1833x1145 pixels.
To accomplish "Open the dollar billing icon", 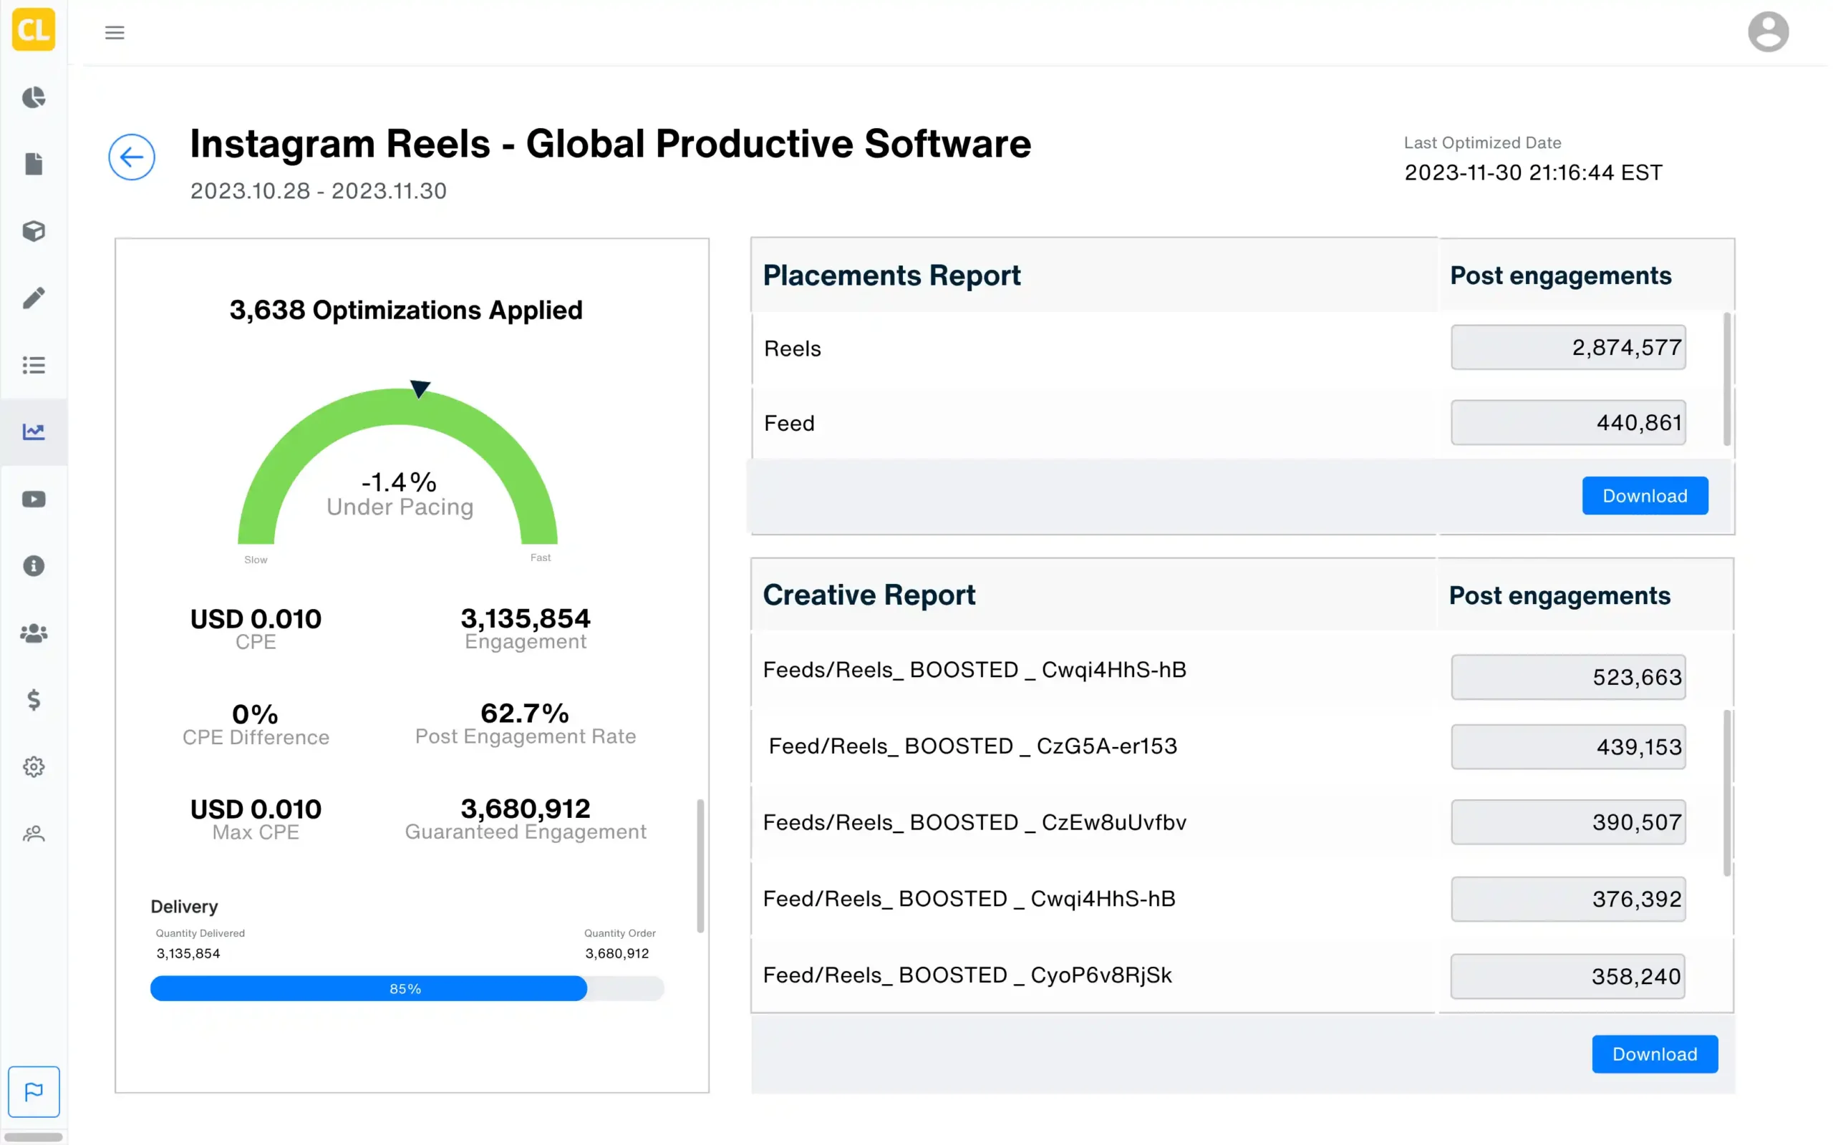I will [34, 700].
